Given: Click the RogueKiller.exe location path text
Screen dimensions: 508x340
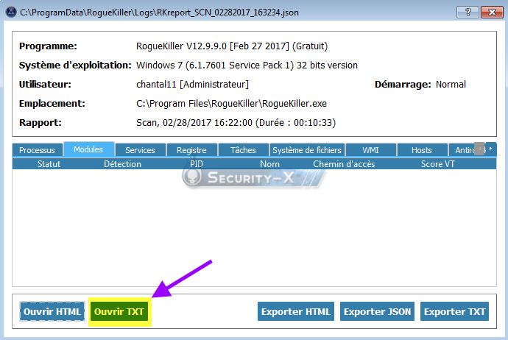Looking at the screenshot, I should pos(231,104).
